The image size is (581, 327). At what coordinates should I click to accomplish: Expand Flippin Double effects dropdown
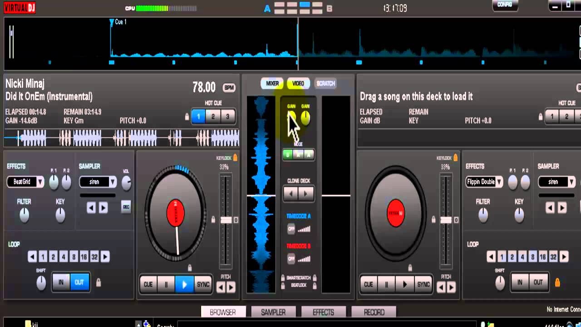(499, 182)
